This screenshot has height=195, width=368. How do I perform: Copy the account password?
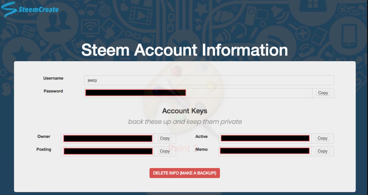pyautogui.click(x=323, y=93)
